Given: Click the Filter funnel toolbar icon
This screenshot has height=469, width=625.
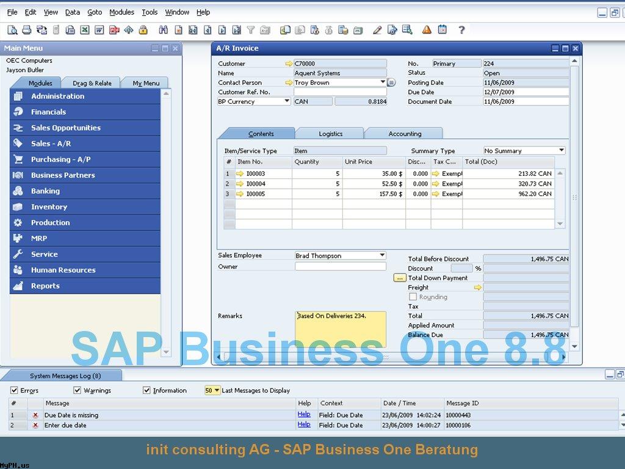Looking at the screenshot, I should [251, 30].
